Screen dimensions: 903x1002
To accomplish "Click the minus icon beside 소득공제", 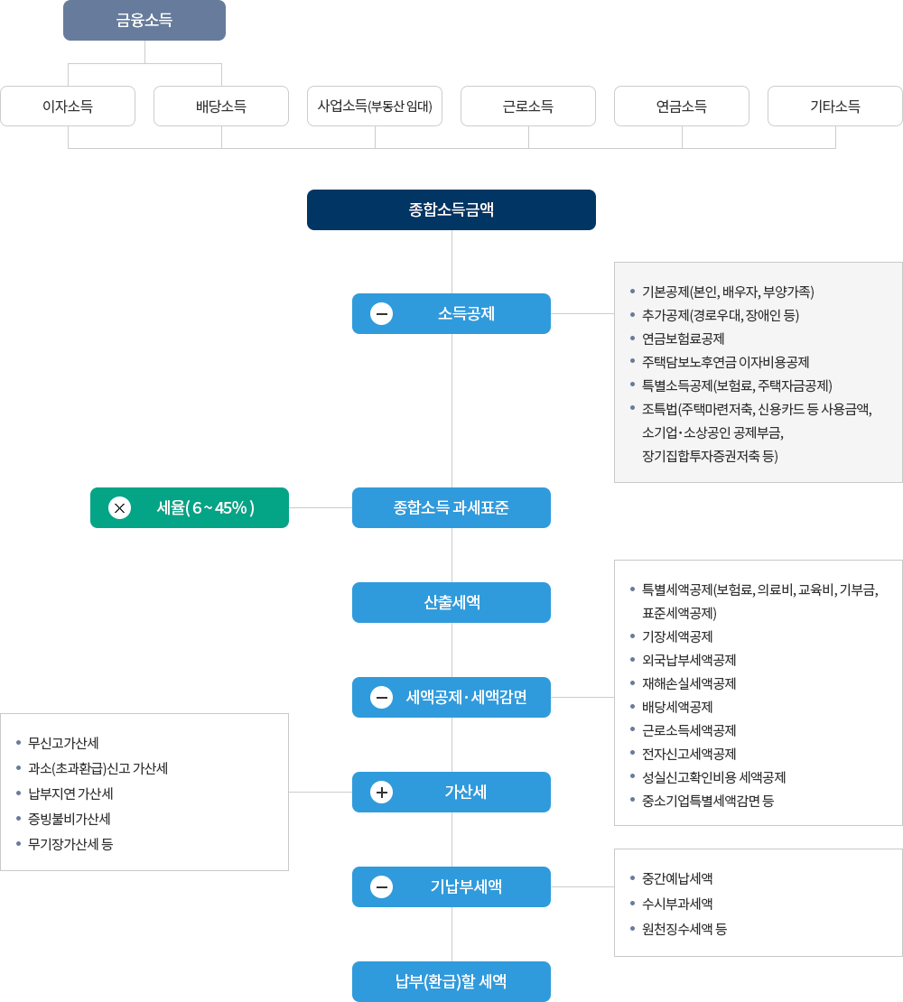I will click(381, 313).
